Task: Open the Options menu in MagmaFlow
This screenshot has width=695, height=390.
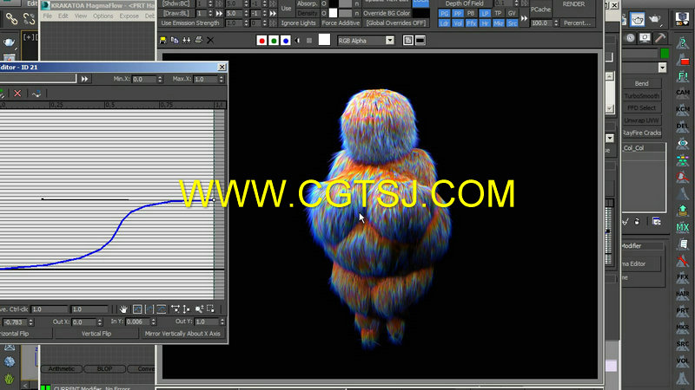Action: pyautogui.click(x=103, y=16)
